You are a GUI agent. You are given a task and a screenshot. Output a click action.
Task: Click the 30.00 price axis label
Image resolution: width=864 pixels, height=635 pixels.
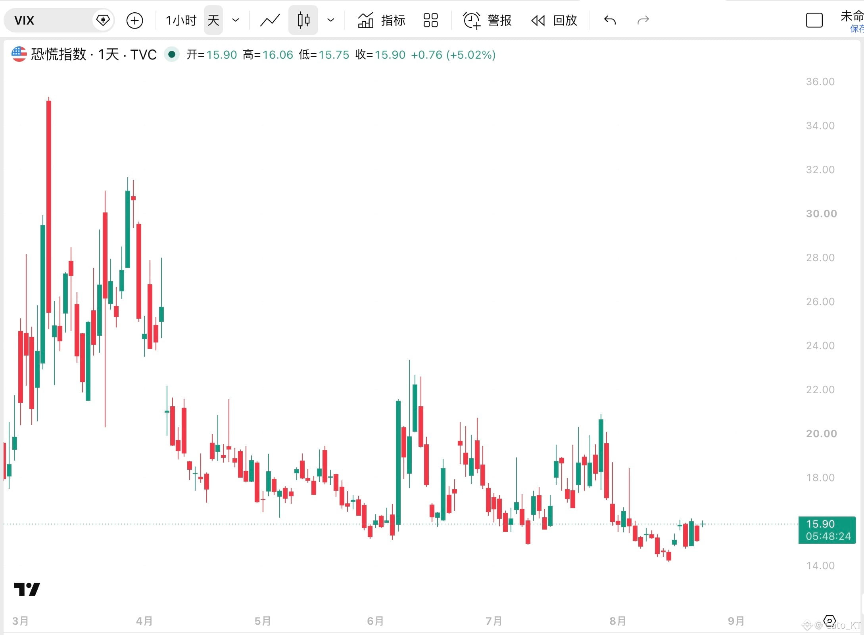click(x=821, y=214)
